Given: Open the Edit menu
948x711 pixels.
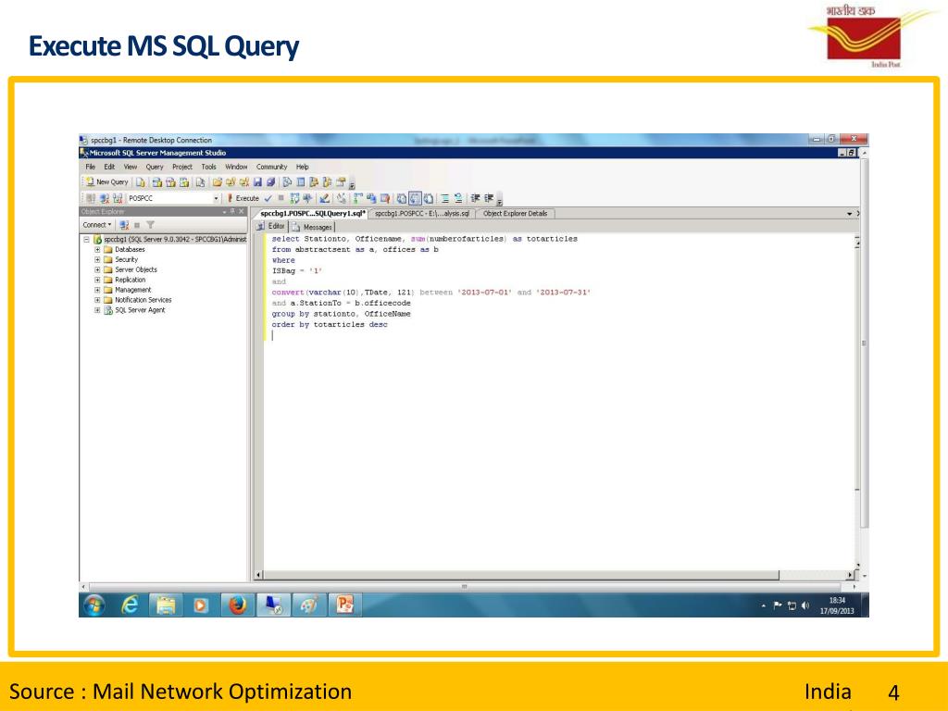Looking at the screenshot, I should (x=109, y=167).
